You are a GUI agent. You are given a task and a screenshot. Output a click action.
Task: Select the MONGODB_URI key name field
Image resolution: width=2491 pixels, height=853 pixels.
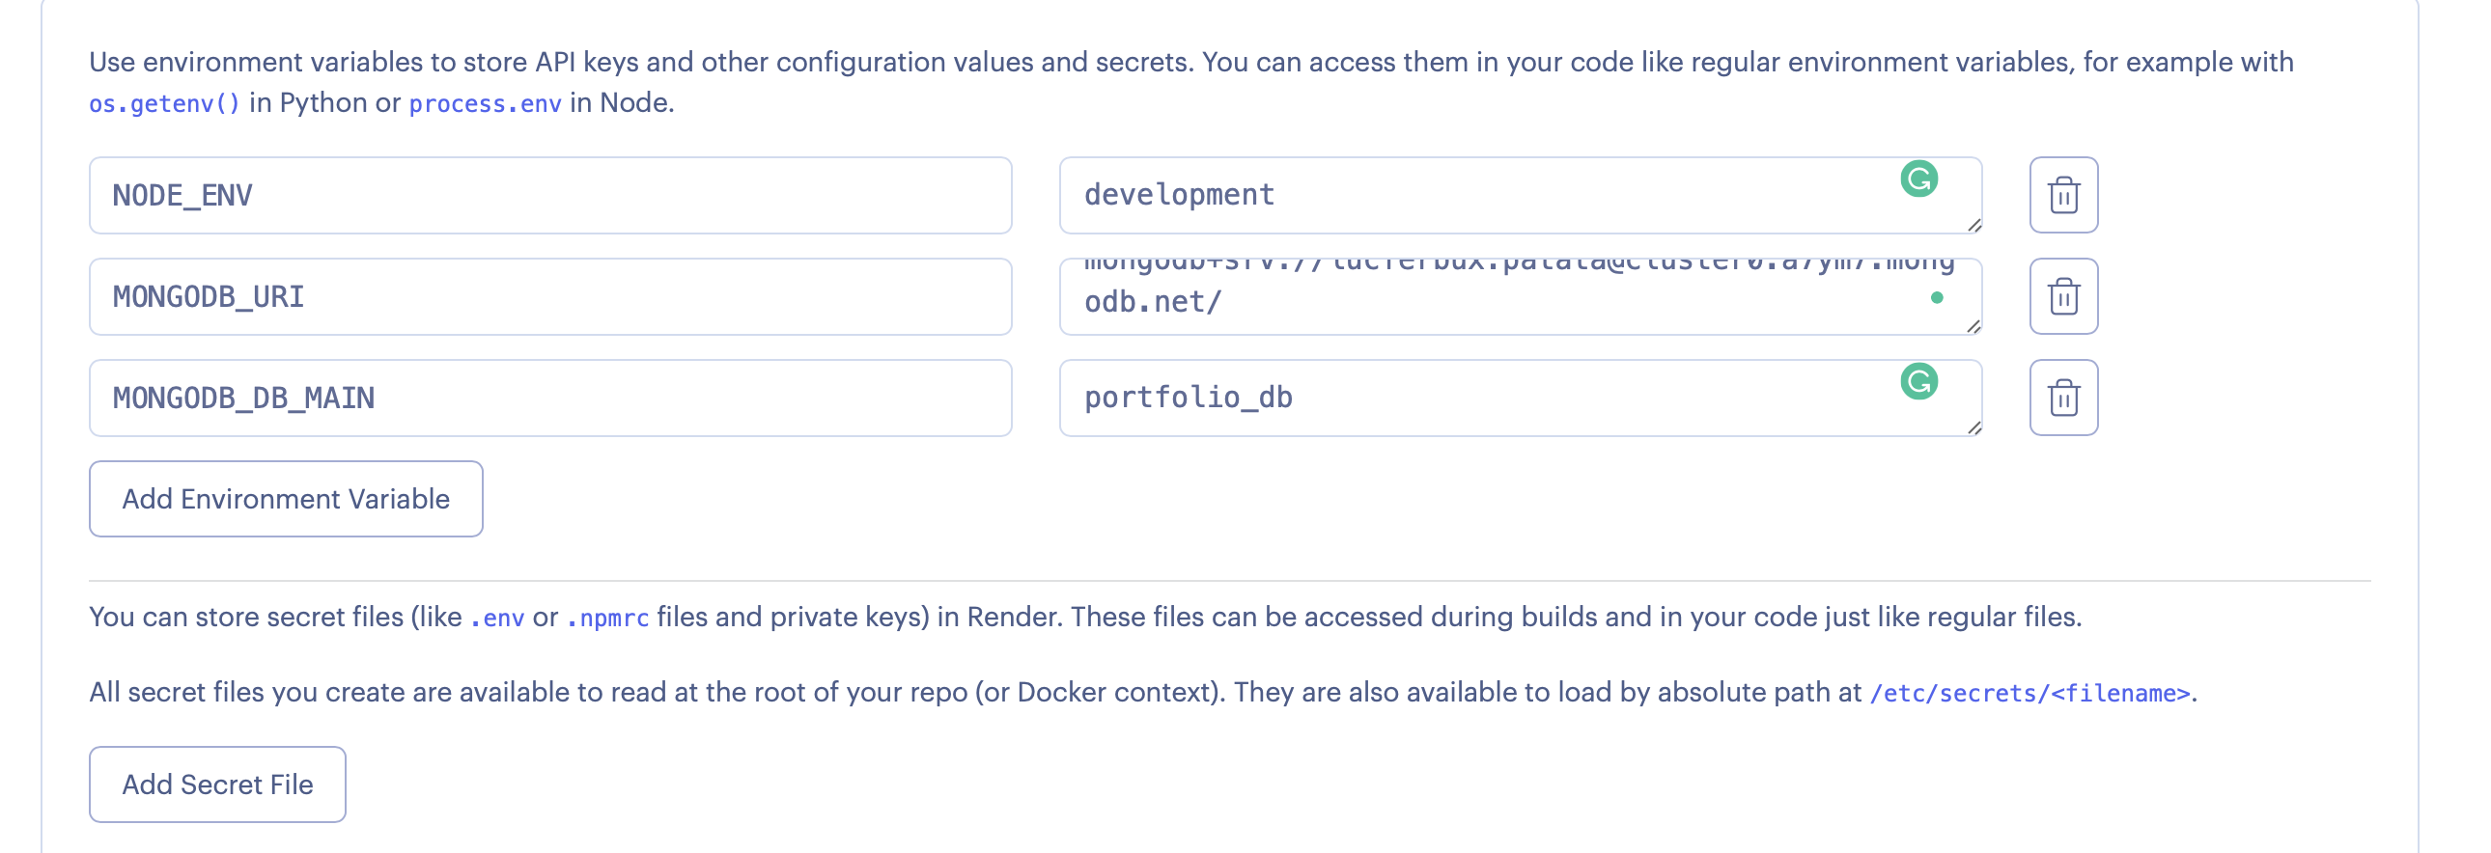click(549, 297)
